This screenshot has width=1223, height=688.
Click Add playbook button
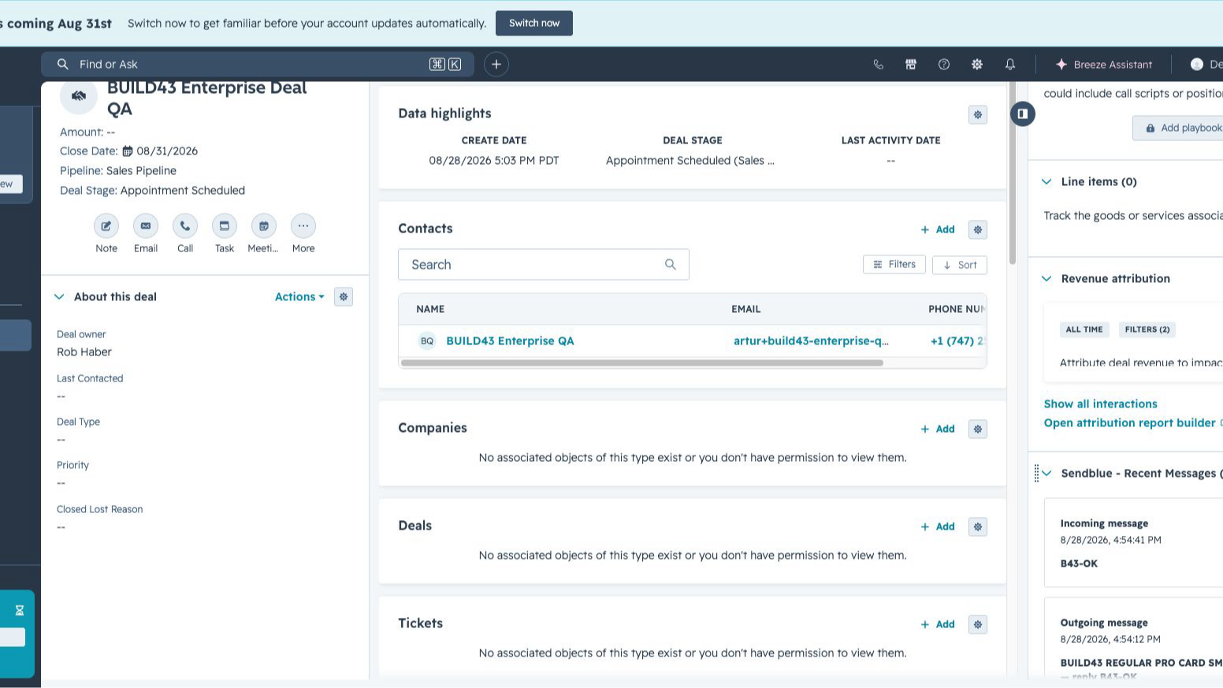[x=1180, y=128]
